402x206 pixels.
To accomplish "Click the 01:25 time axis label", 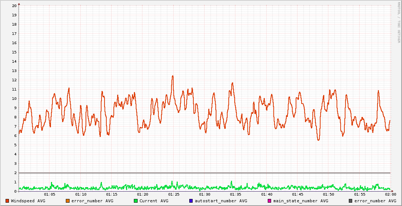I will (174, 194).
